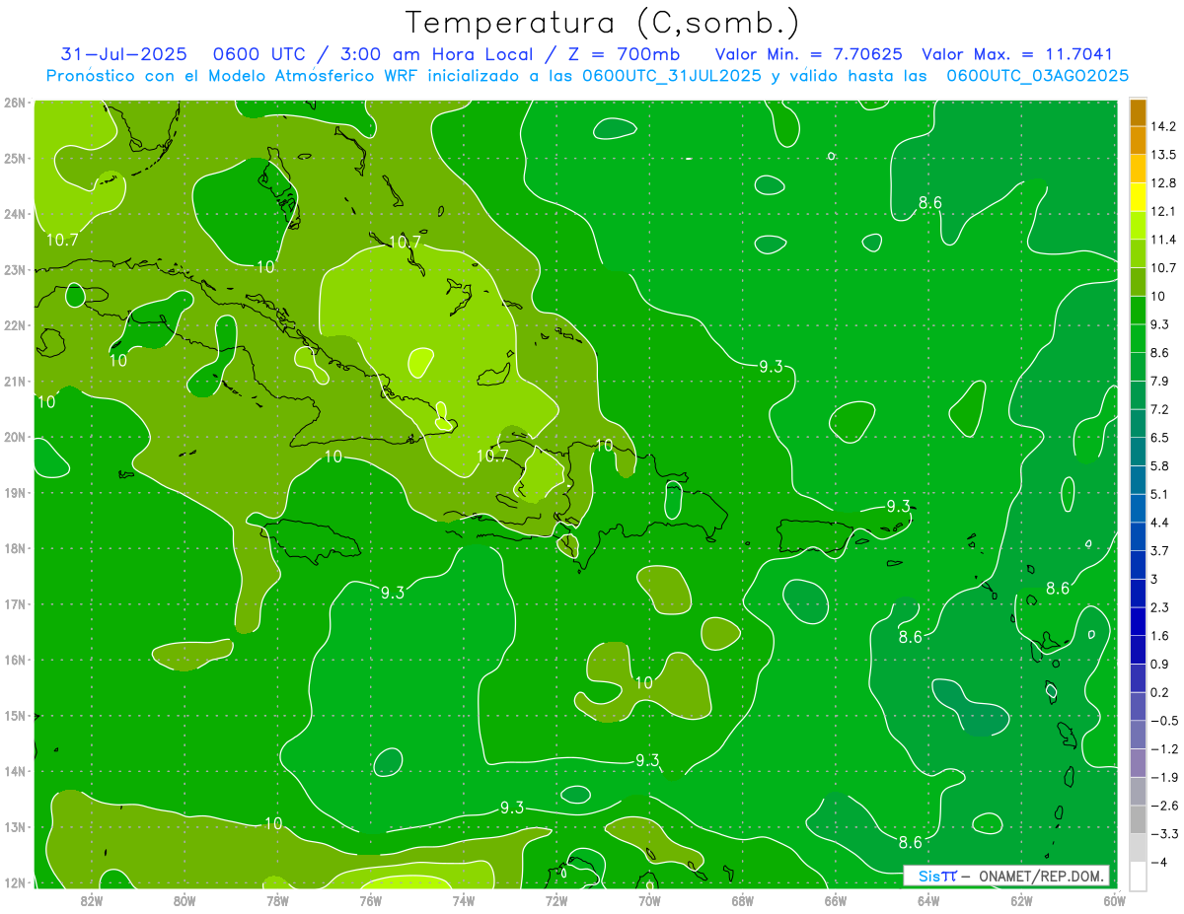
Task: Click the 'Temperatura (C,somb.)' chart title
Action: coord(602,23)
